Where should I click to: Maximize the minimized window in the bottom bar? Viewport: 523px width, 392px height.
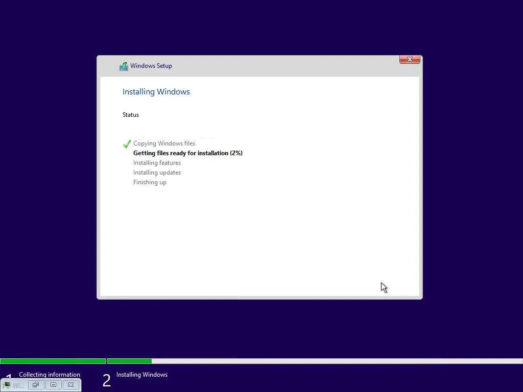point(53,385)
